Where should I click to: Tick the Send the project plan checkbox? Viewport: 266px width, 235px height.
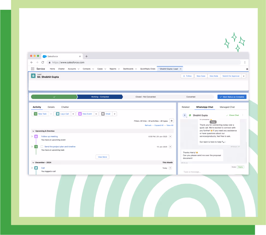point(42,147)
